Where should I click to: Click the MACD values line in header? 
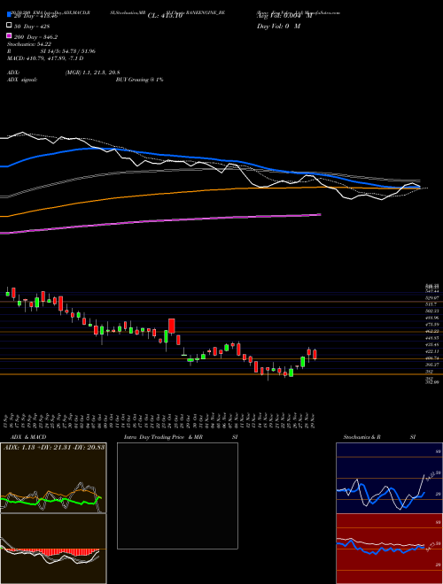tap(45, 58)
